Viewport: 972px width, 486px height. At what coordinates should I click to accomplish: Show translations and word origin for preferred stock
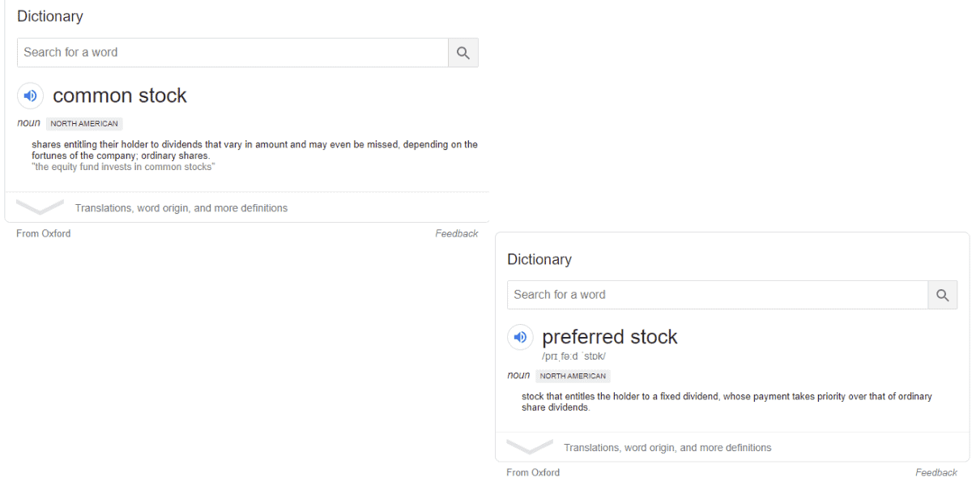[x=667, y=448]
